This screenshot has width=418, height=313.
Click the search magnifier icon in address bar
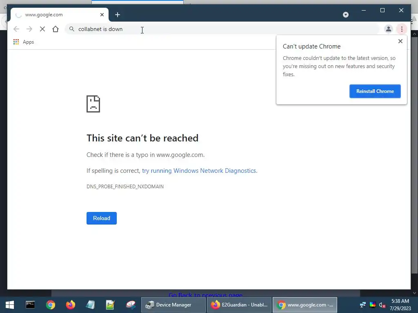click(x=72, y=29)
